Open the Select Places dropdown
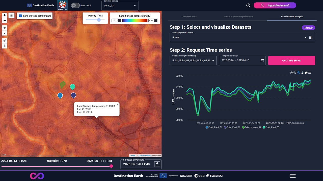Viewport: 323px width, 181px height. click(193, 61)
